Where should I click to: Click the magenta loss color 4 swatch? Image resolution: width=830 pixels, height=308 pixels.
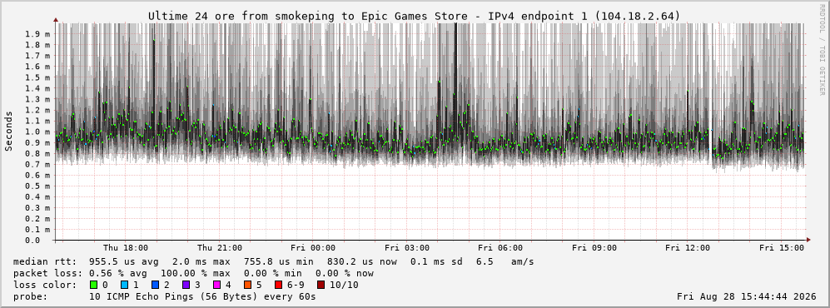[x=217, y=285]
